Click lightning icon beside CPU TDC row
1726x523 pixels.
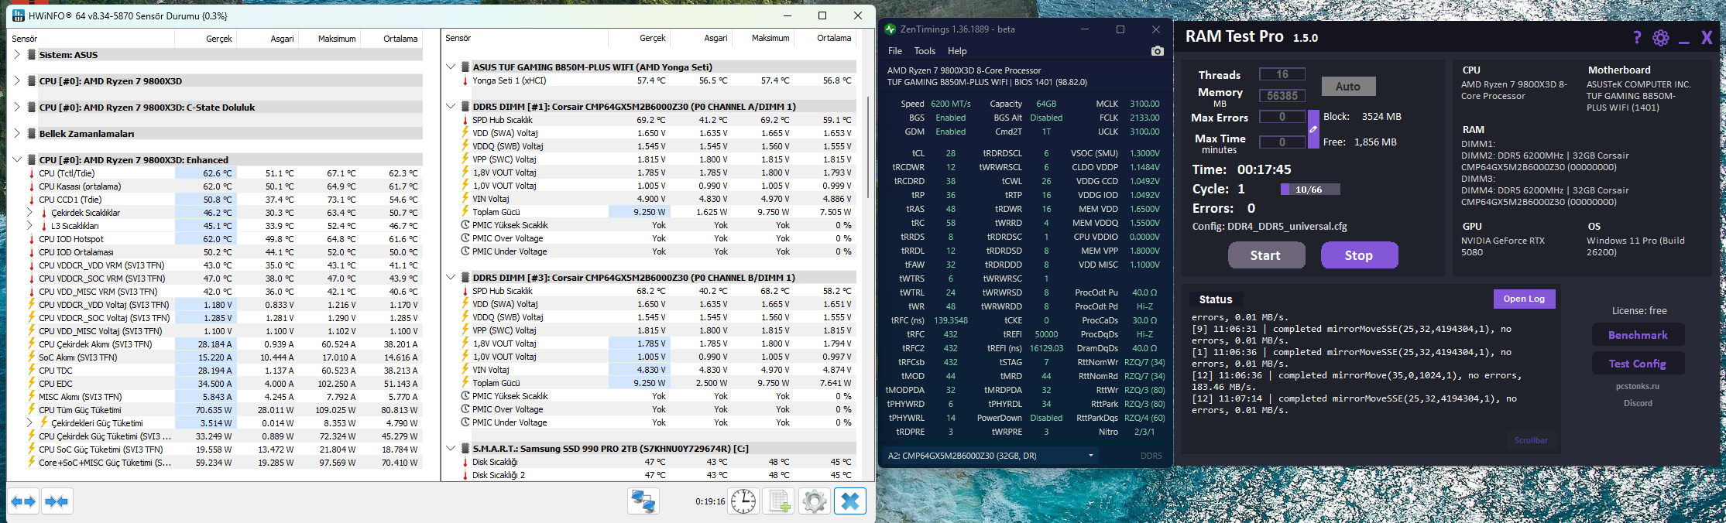[x=32, y=371]
